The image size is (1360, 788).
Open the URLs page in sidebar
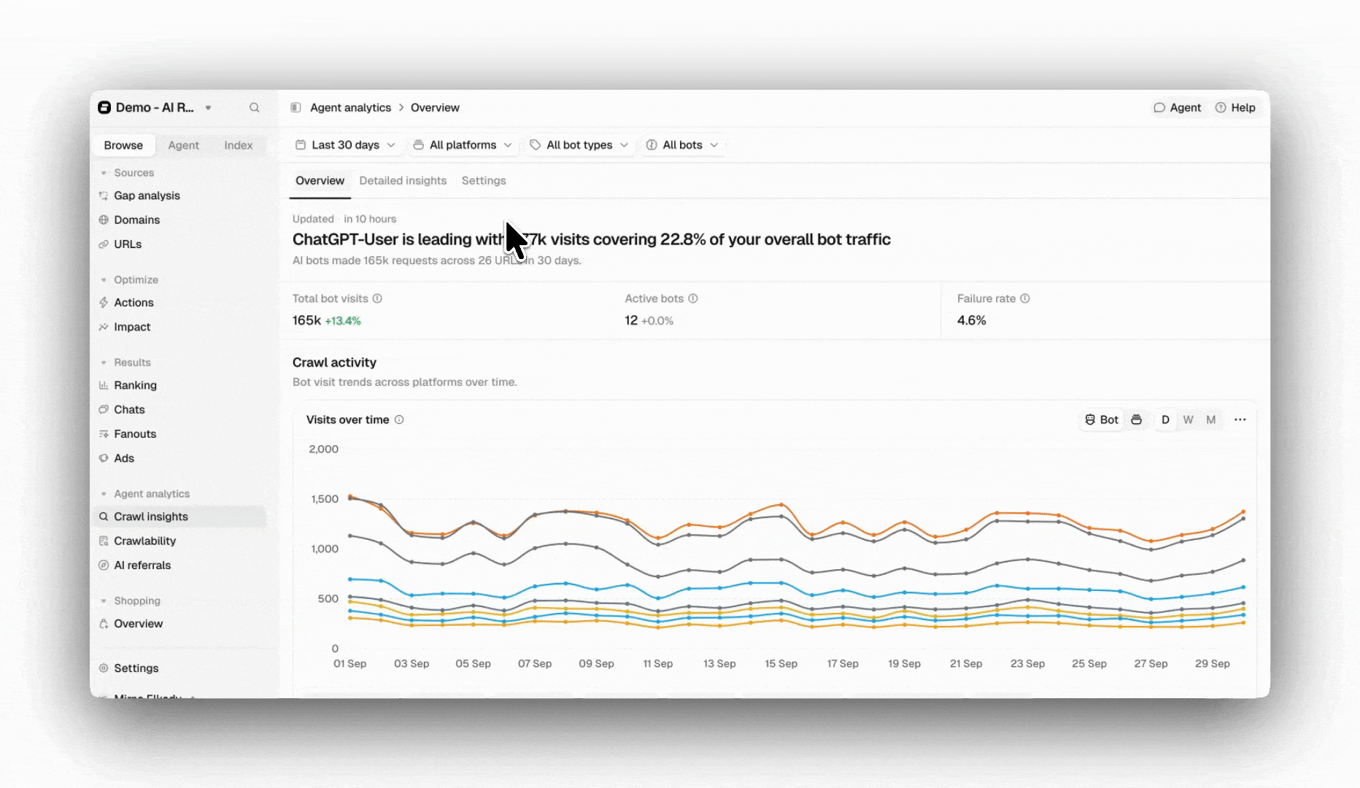[x=128, y=244]
